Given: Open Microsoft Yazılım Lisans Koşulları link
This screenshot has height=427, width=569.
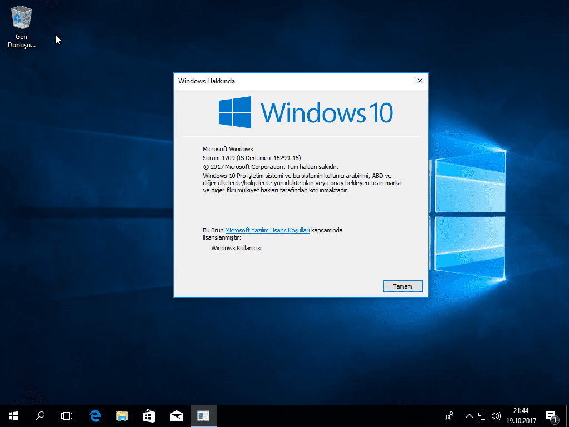Looking at the screenshot, I should (267, 230).
